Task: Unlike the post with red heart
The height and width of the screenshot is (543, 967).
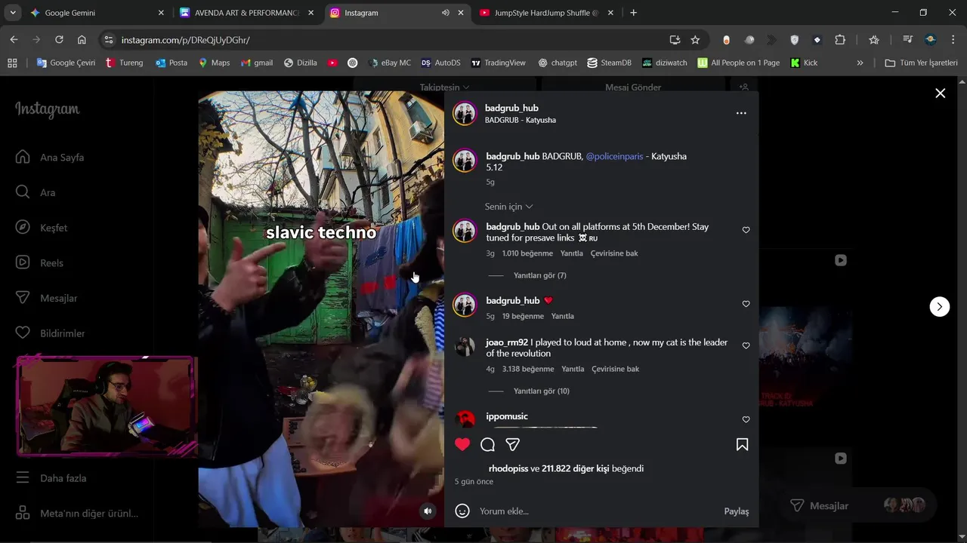Action: pyautogui.click(x=462, y=444)
